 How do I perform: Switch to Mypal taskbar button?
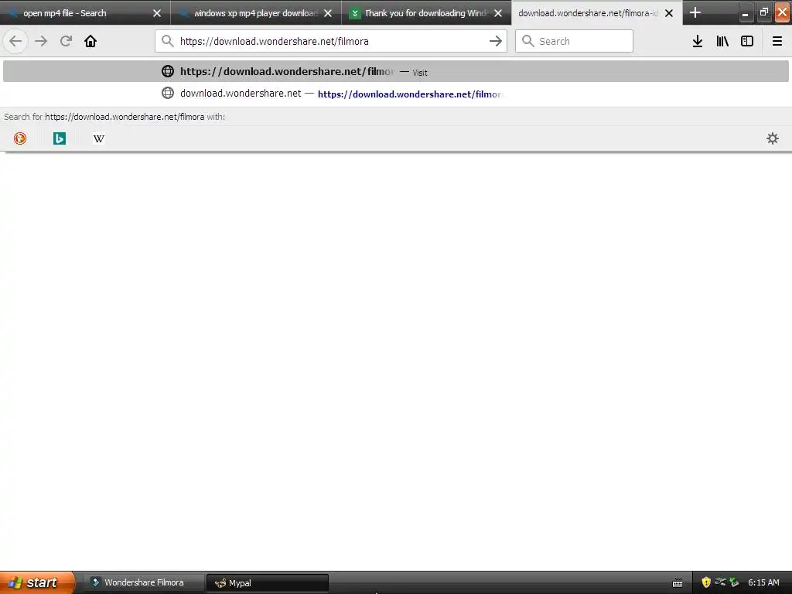click(268, 583)
